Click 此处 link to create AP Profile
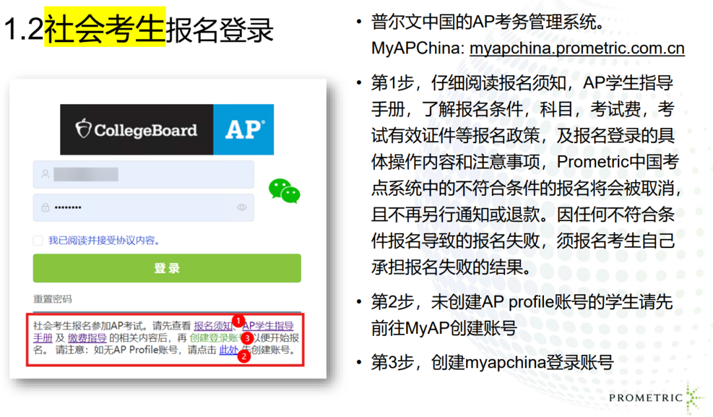The height and width of the screenshot is (417, 713). click(228, 350)
